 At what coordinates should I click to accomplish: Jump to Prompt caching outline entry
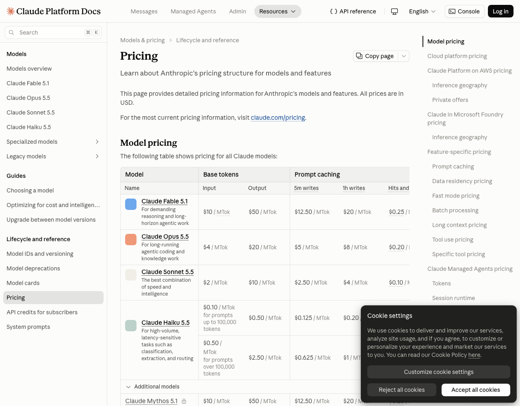click(x=453, y=166)
